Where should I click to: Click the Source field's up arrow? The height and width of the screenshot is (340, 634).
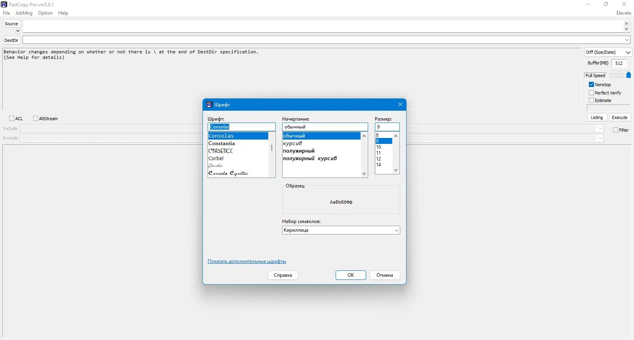pyautogui.click(x=626, y=23)
